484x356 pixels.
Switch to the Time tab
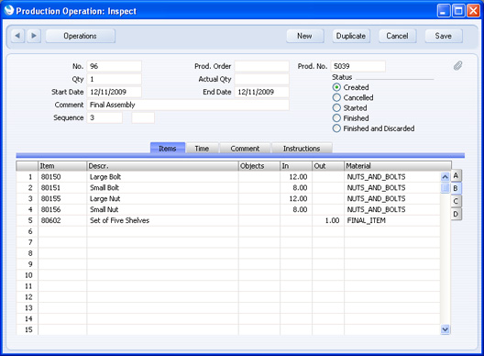point(202,149)
